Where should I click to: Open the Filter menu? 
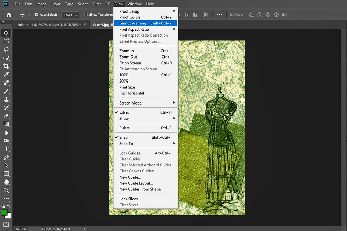coord(97,4)
